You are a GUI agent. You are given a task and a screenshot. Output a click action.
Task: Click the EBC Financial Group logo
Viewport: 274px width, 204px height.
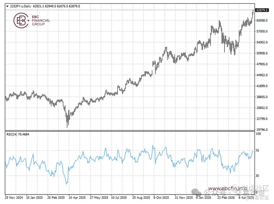[32, 21]
